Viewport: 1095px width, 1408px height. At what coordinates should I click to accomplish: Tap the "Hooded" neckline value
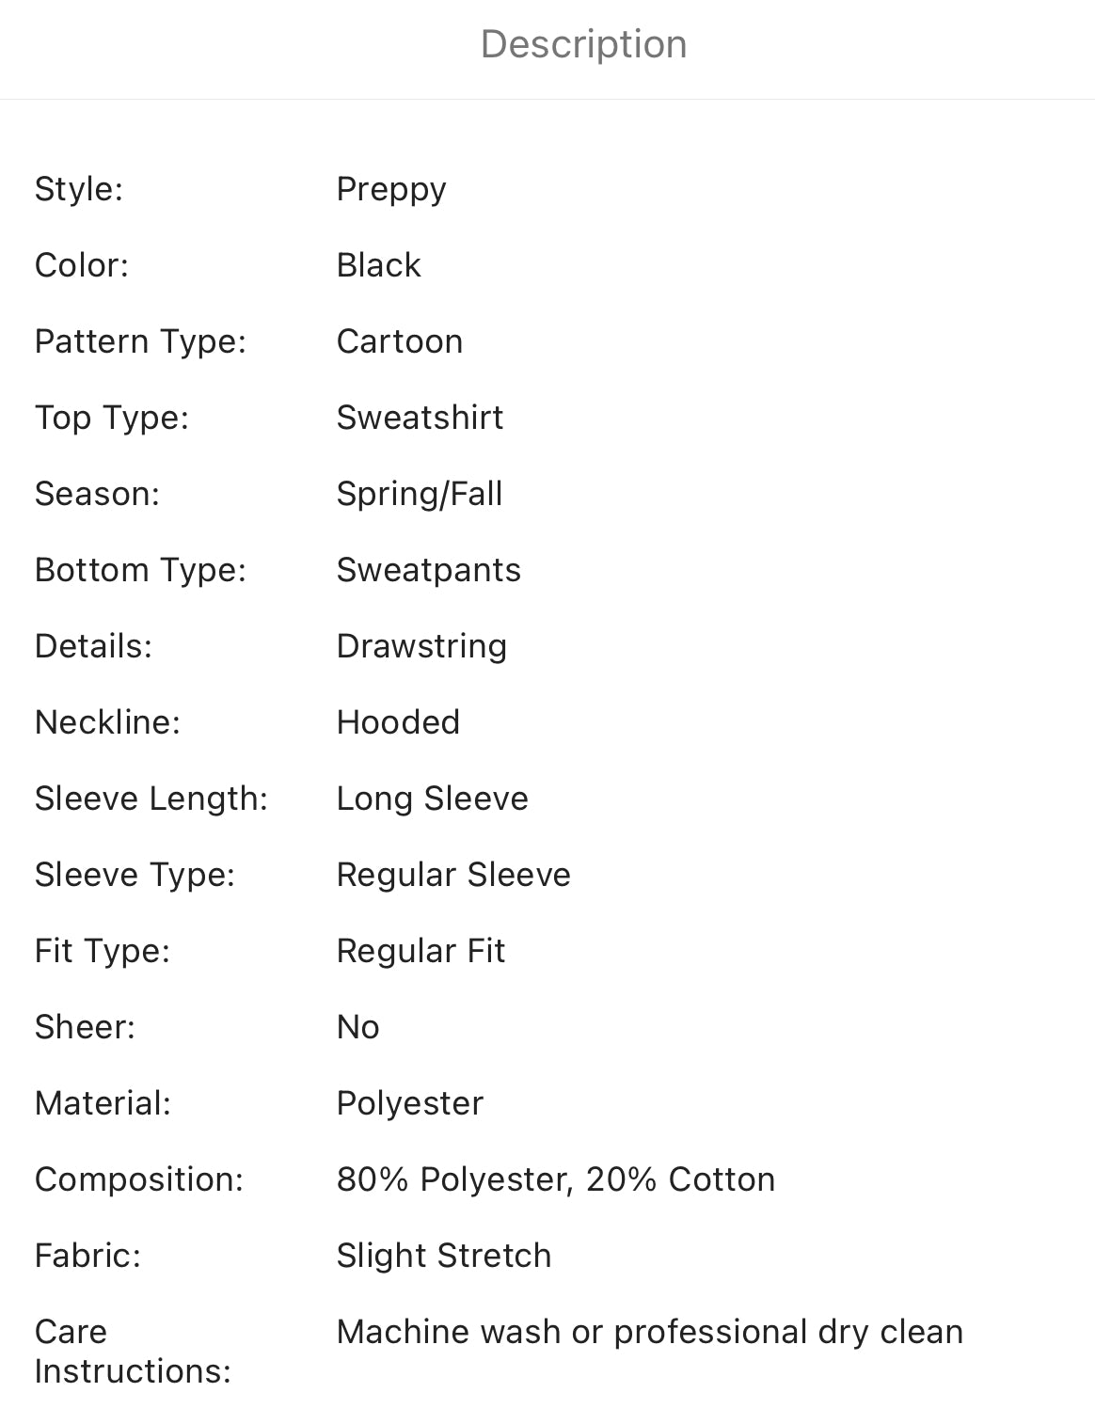[x=398, y=722]
